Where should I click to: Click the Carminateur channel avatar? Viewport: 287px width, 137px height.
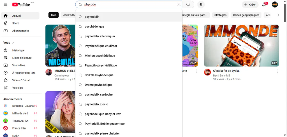tap(49, 72)
